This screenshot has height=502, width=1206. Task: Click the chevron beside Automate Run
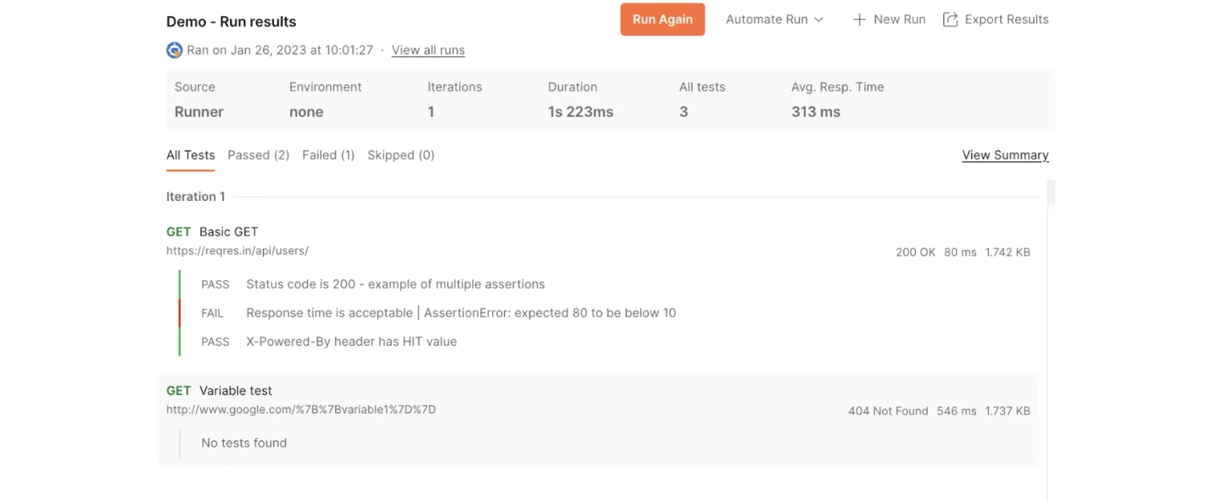tap(818, 19)
